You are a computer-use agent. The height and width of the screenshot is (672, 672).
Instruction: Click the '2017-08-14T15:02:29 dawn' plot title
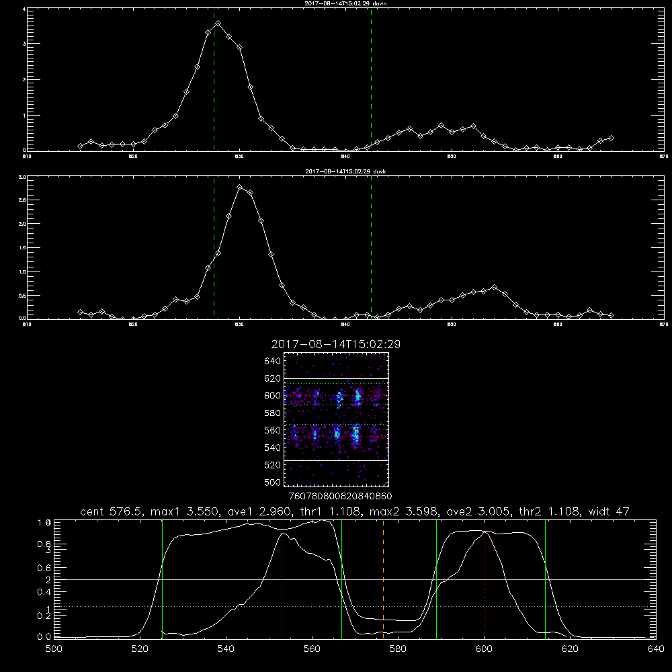click(x=345, y=3)
